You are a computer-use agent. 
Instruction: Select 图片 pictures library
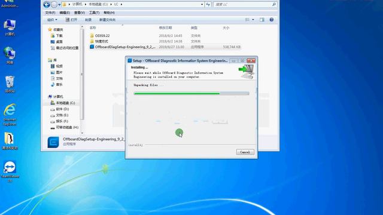tap(57, 72)
